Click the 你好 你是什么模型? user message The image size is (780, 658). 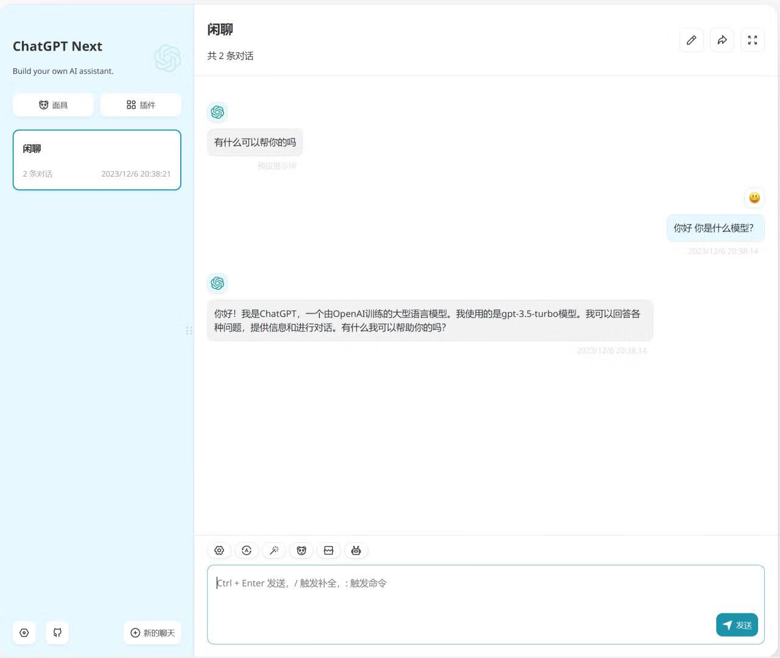(715, 228)
